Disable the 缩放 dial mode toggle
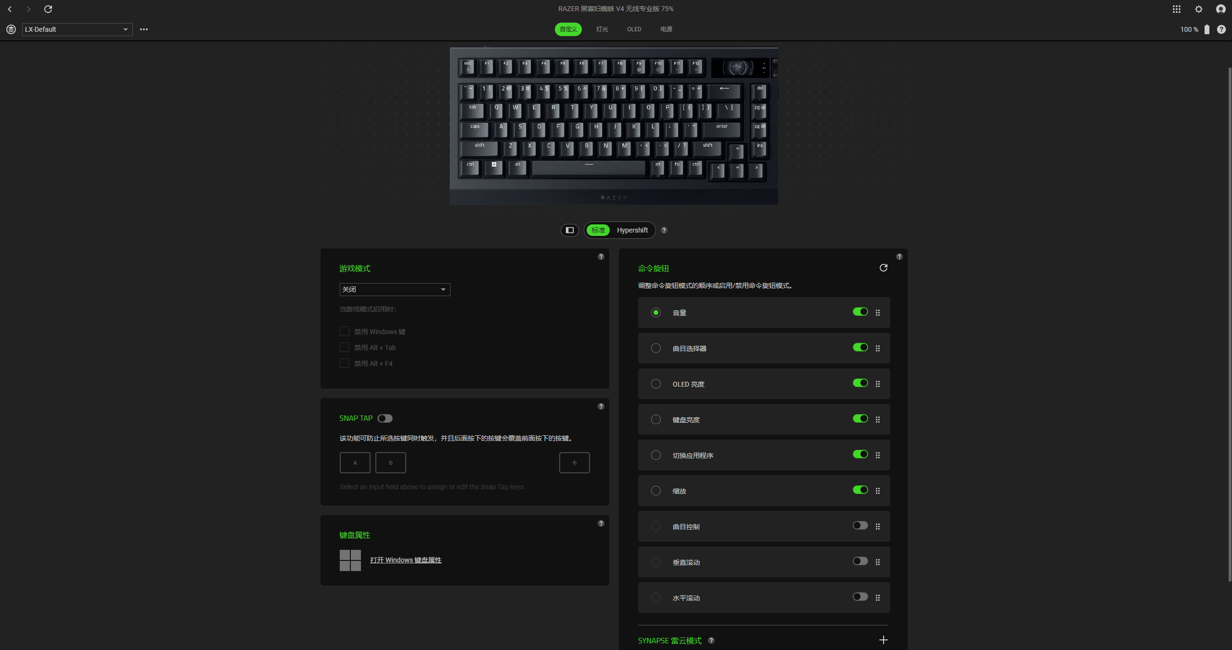 (860, 490)
